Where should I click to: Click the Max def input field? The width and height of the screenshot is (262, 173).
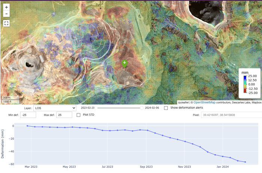click(x=64, y=115)
